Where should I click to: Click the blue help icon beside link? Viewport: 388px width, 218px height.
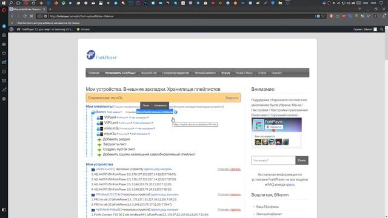point(175,112)
